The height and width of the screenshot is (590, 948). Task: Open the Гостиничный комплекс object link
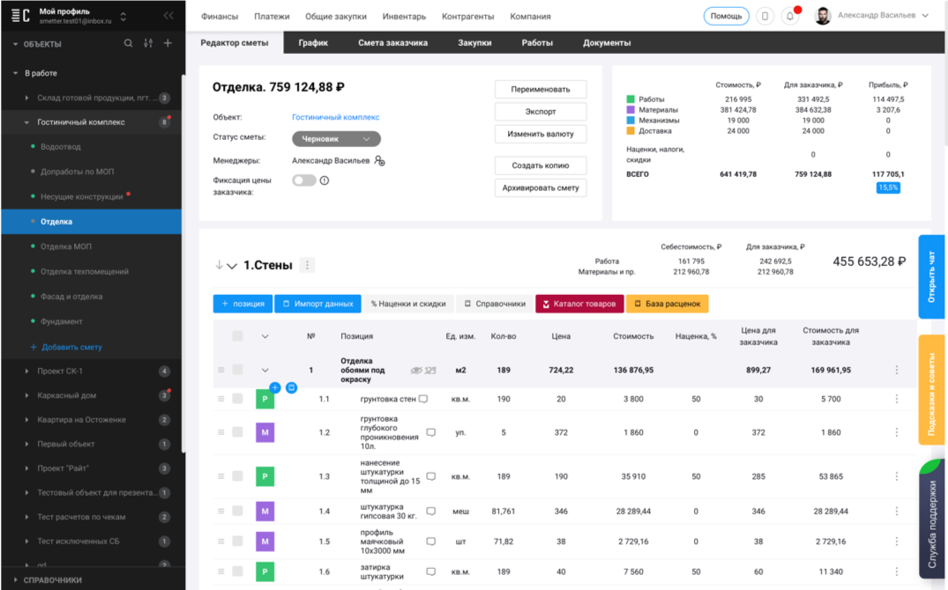336,117
